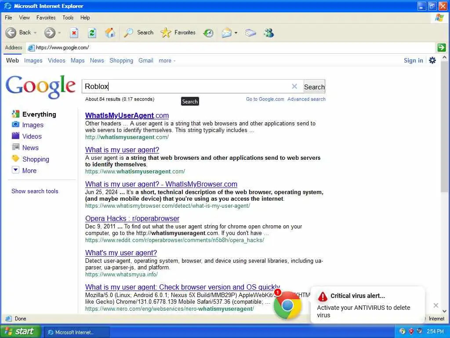Click the Shopping tag icon in sidebar

click(x=15, y=158)
